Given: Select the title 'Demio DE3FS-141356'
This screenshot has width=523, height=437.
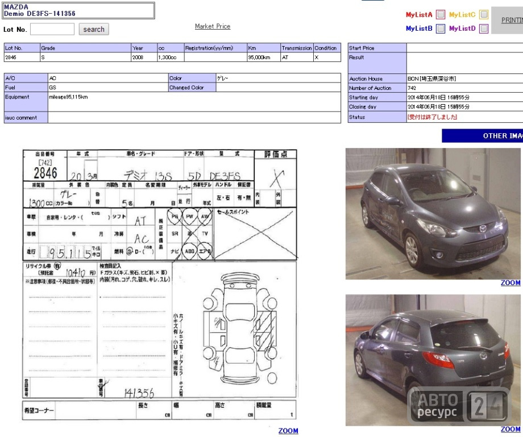Looking at the screenshot, I should [40, 14].
